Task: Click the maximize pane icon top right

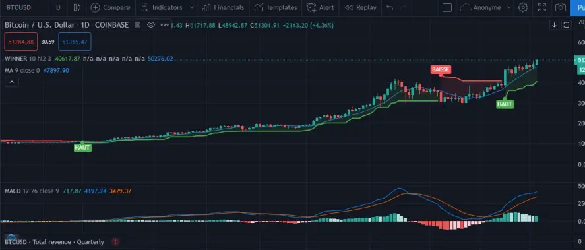Action: pyautogui.click(x=566, y=25)
